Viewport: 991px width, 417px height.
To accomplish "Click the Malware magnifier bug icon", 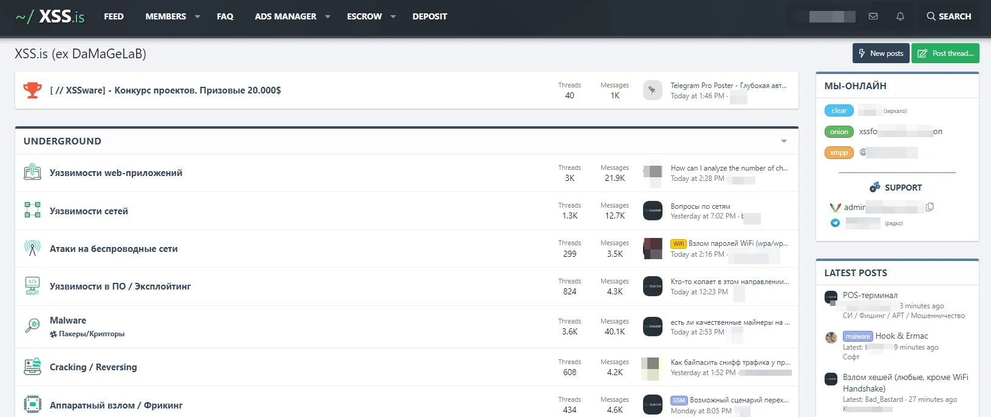I will click(32, 325).
